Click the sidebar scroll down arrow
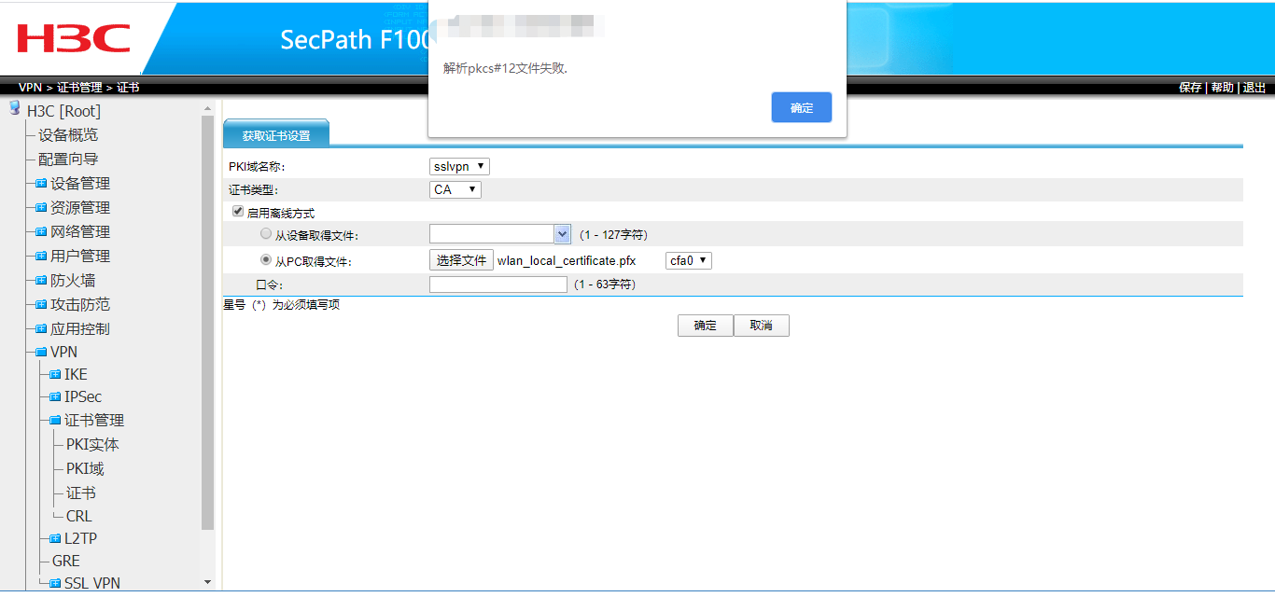This screenshot has height=597, width=1275. click(x=207, y=582)
